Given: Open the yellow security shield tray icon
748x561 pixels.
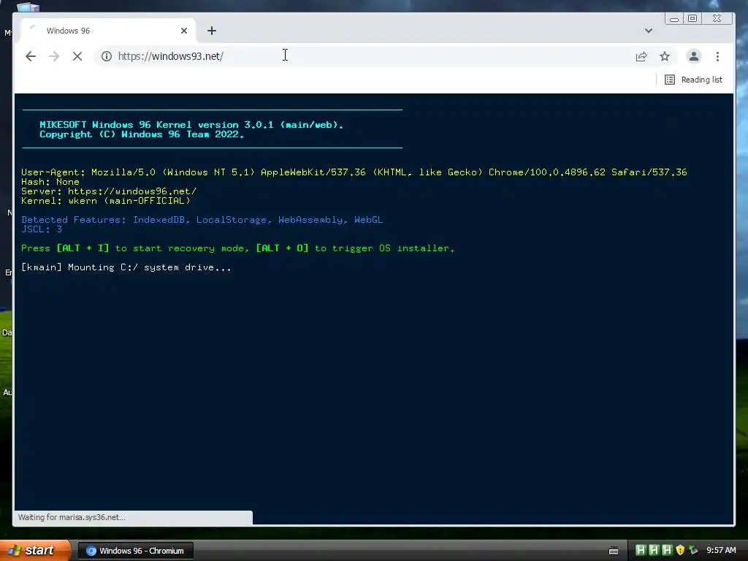Looking at the screenshot, I should pos(680,550).
